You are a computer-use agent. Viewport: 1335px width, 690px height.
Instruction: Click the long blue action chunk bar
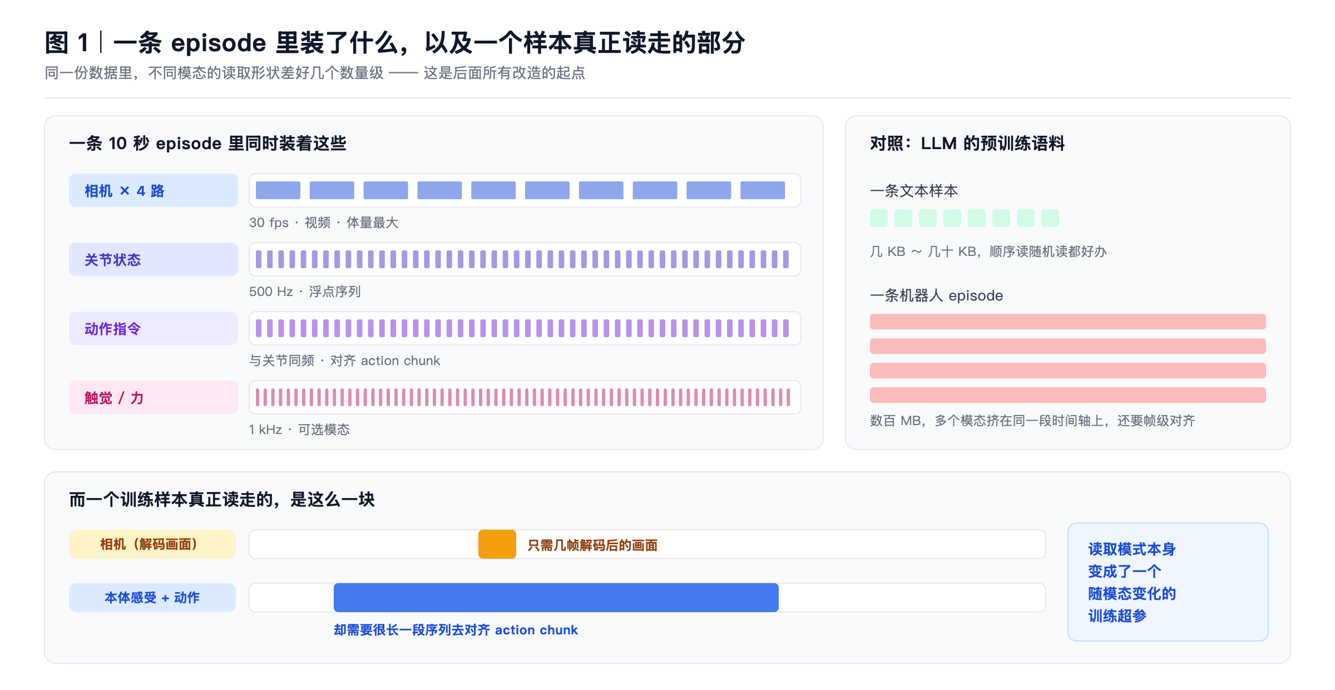point(556,598)
